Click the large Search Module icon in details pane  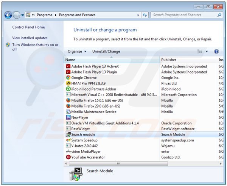point(76,174)
